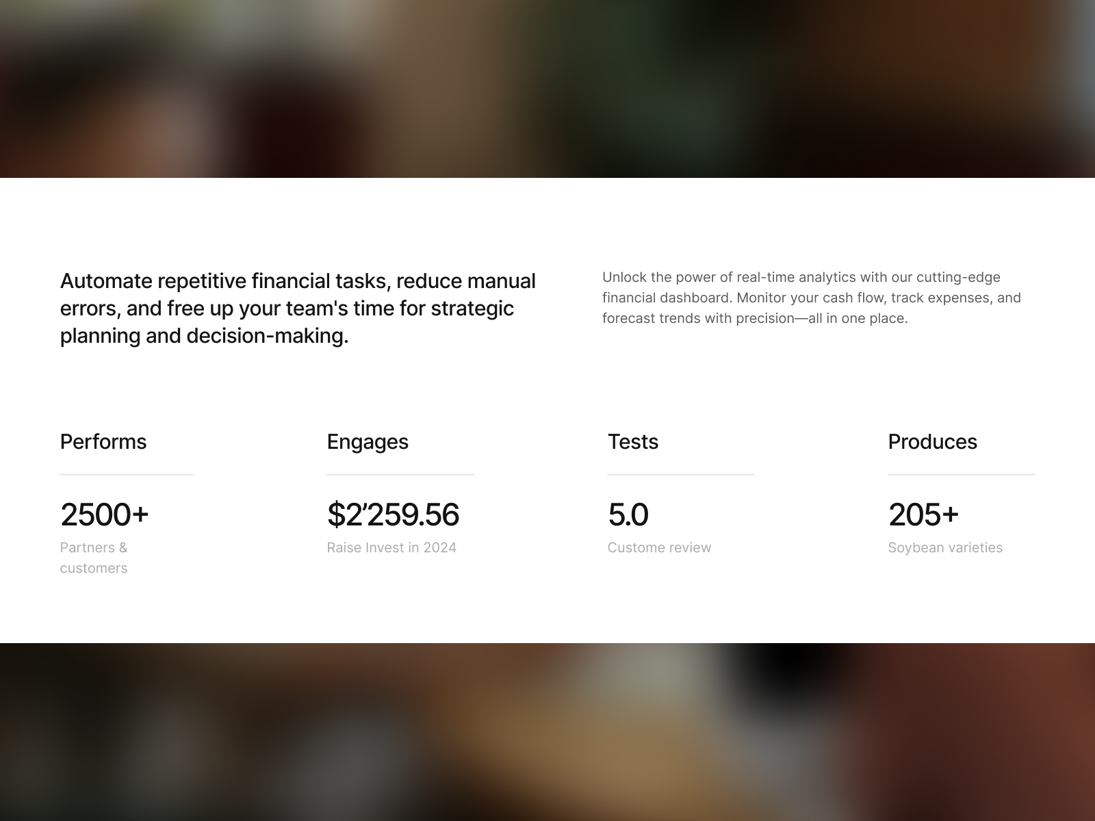Select the Raise Invest in 2024 caption
This screenshot has height=821, width=1095.
point(391,547)
